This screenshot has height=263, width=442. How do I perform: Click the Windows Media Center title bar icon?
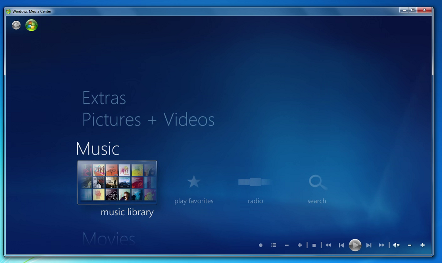[x=9, y=11]
